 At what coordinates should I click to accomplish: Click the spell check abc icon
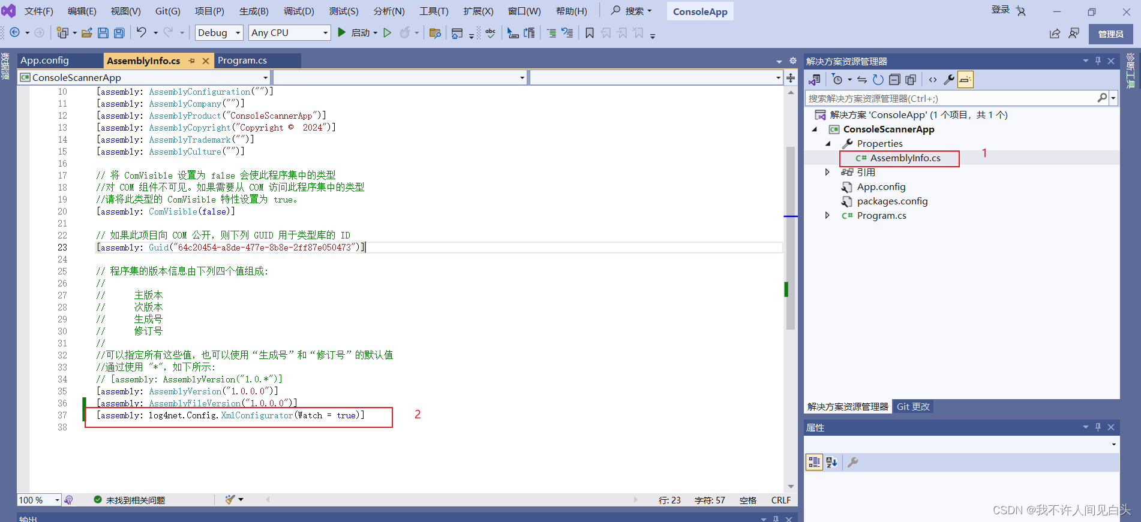(491, 33)
